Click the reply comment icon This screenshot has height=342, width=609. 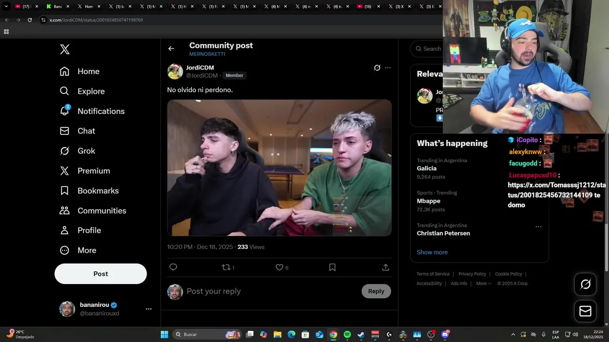173,267
